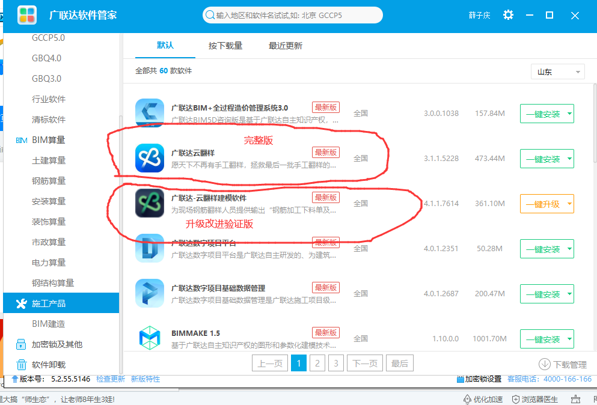Click the software list vertical scrollbar

pos(595,124)
